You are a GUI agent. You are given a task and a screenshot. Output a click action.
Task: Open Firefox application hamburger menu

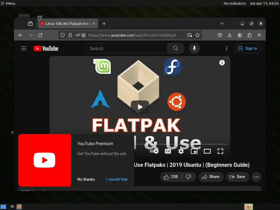coord(259,35)
